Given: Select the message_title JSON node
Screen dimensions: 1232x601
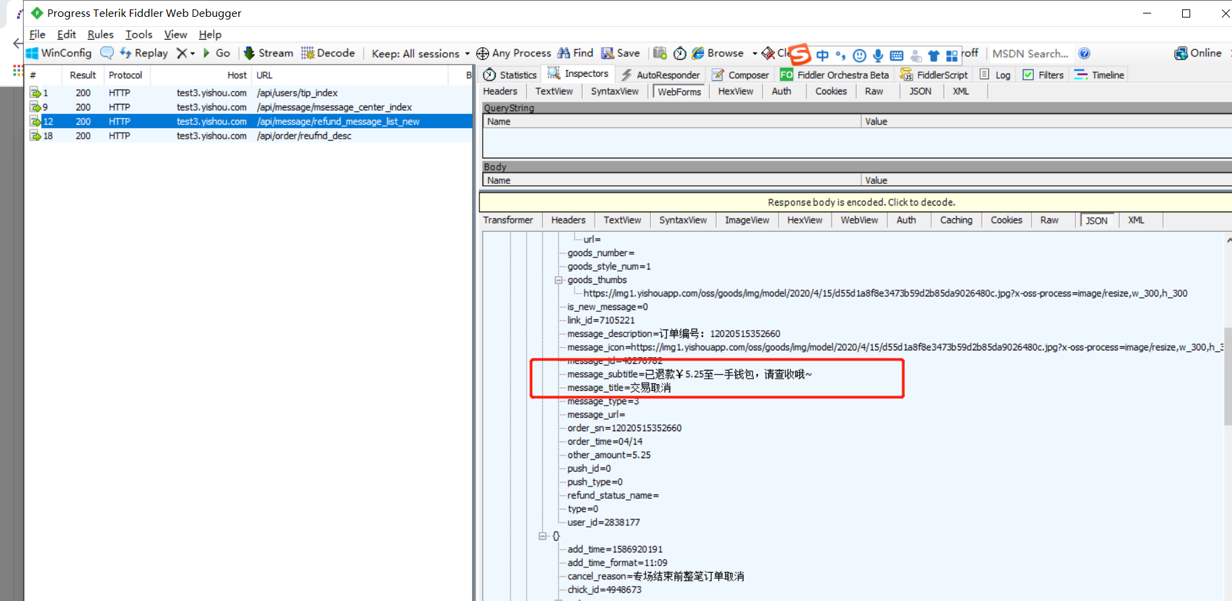Looking at the screenshot, I should coord(619,387).
